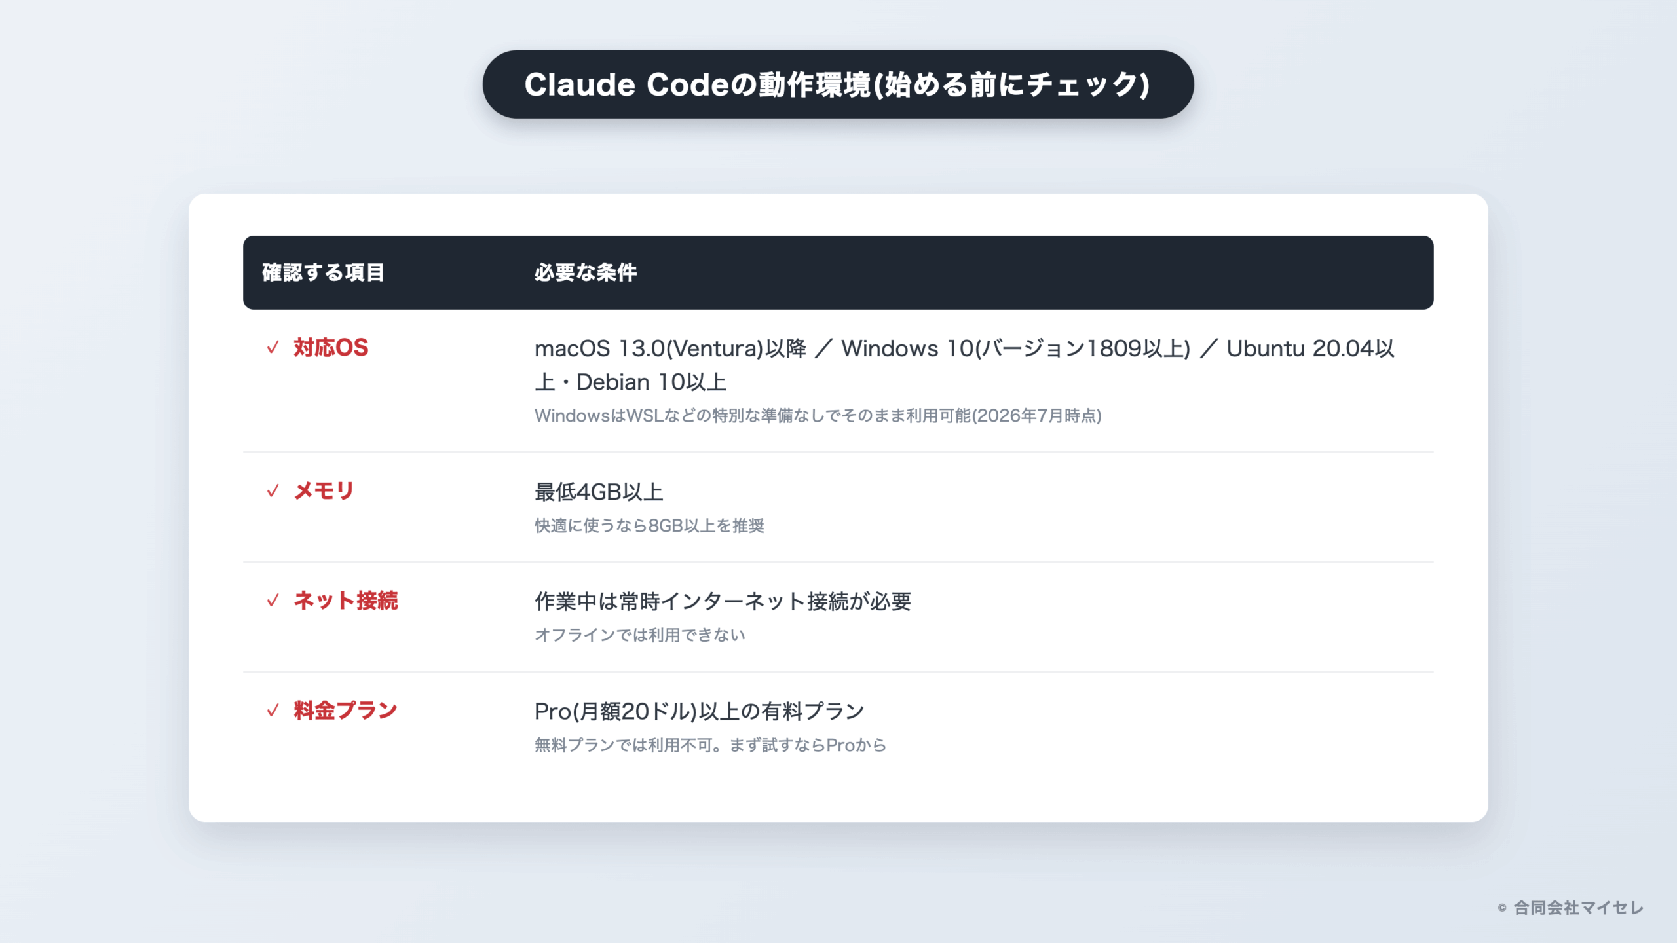
Task: Click the text 'Pro(月額20ドル)以上の有料プラン'
Action: (x=699, y=711)
